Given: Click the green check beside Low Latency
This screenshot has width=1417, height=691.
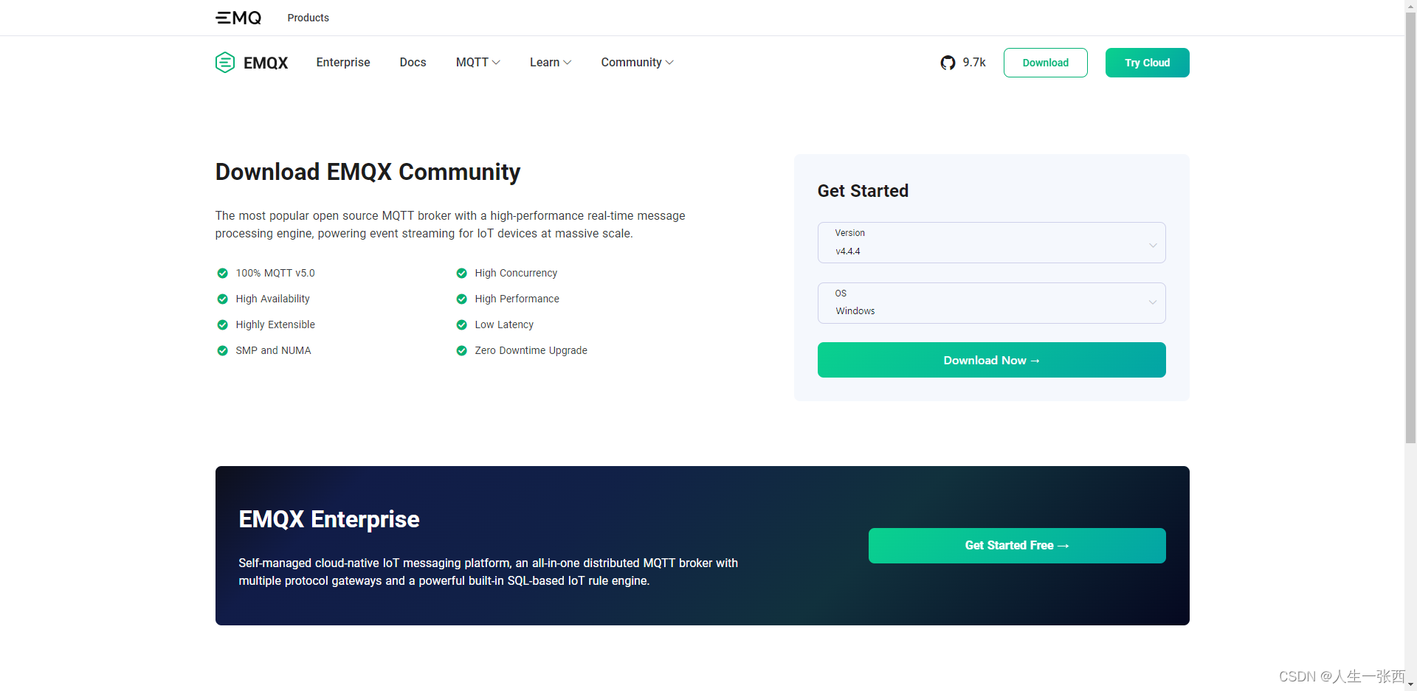Looking at the screenshot, I should click(461, 324).
